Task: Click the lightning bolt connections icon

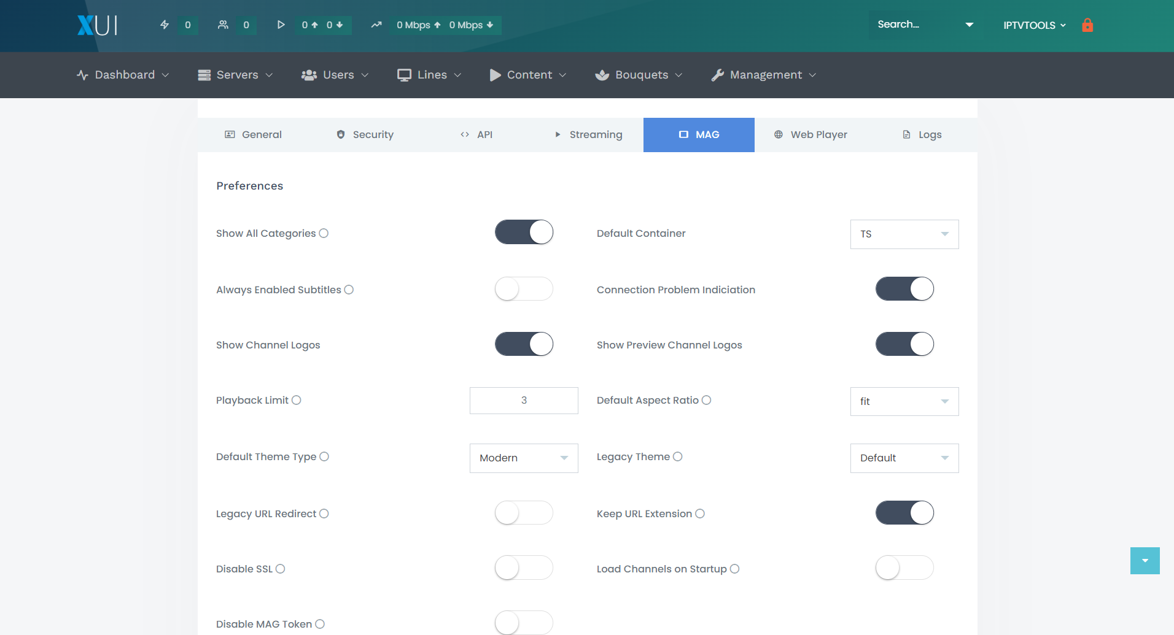Action: [x=165, y=25]
